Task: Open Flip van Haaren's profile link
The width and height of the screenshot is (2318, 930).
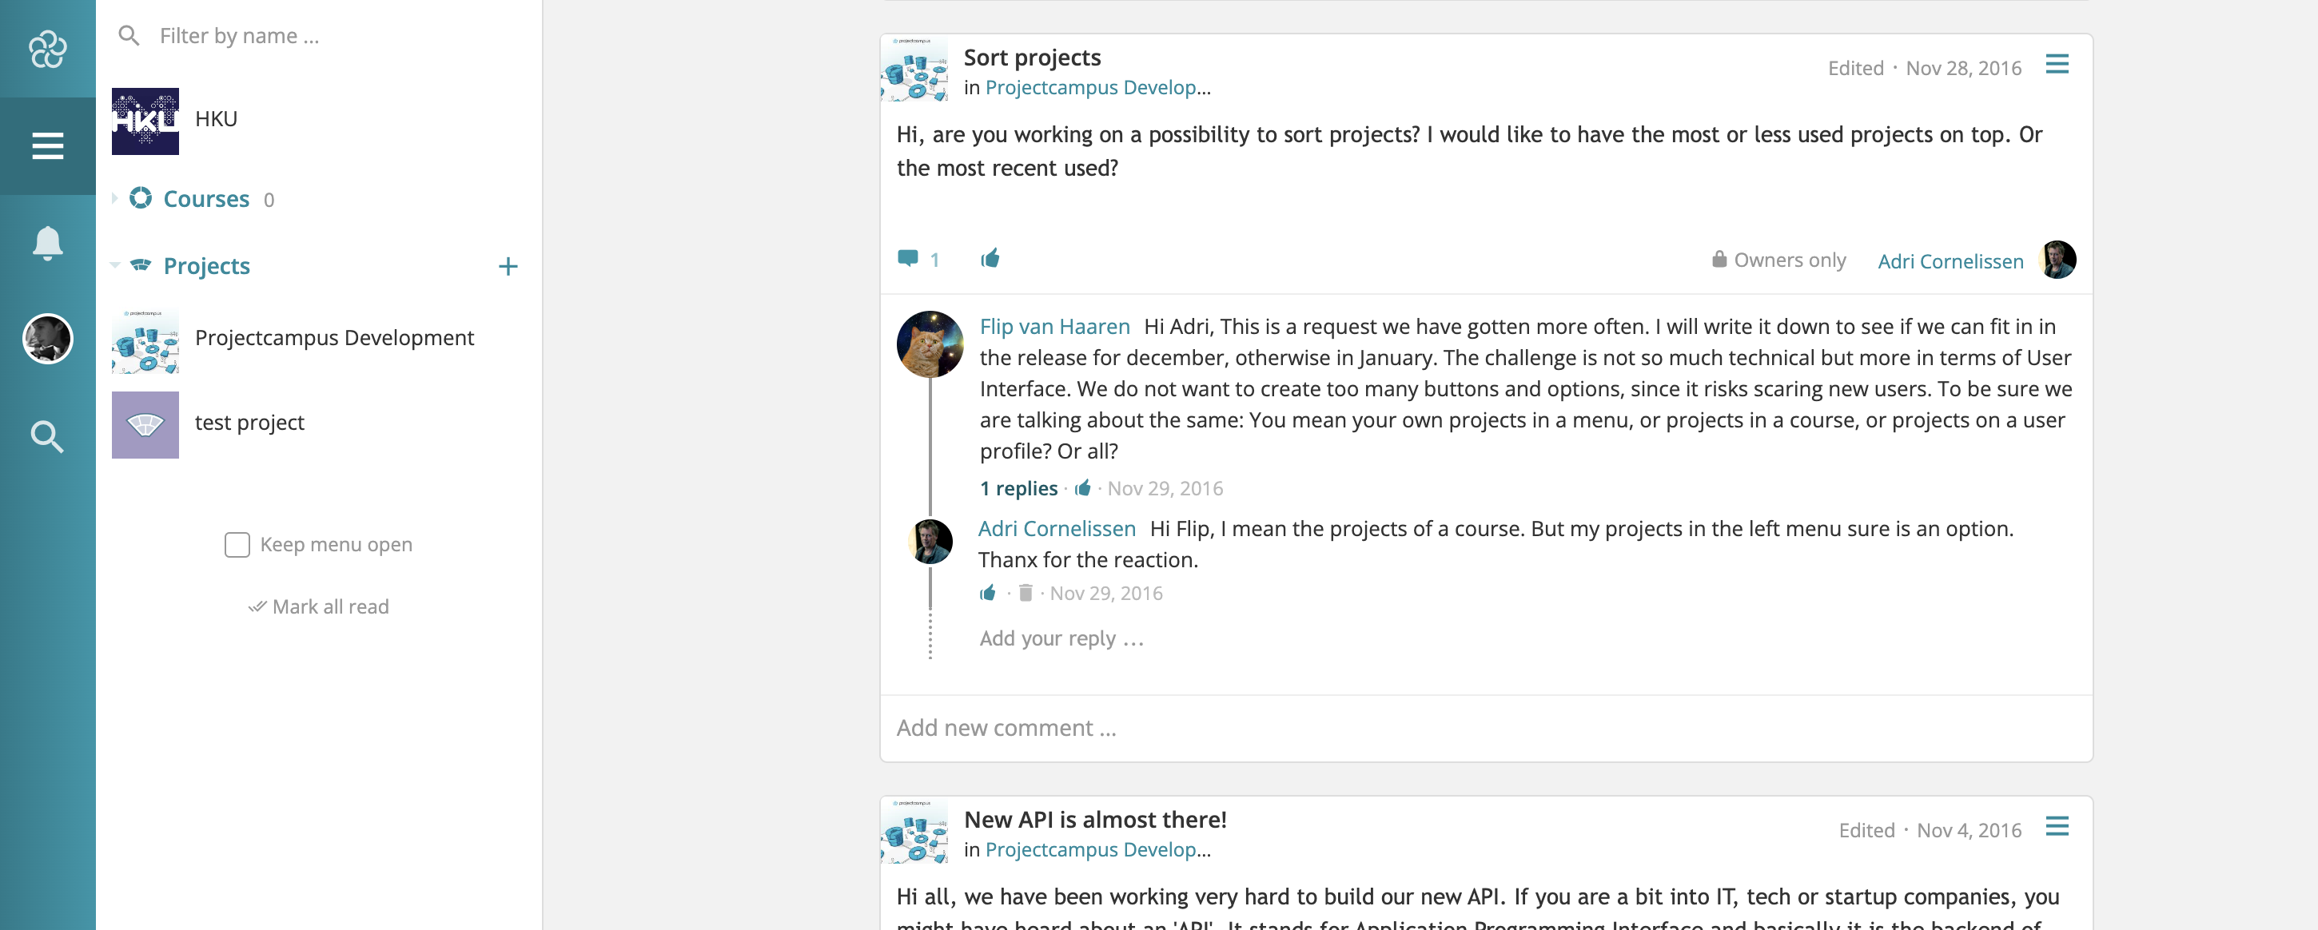Action: [1053, 326]
